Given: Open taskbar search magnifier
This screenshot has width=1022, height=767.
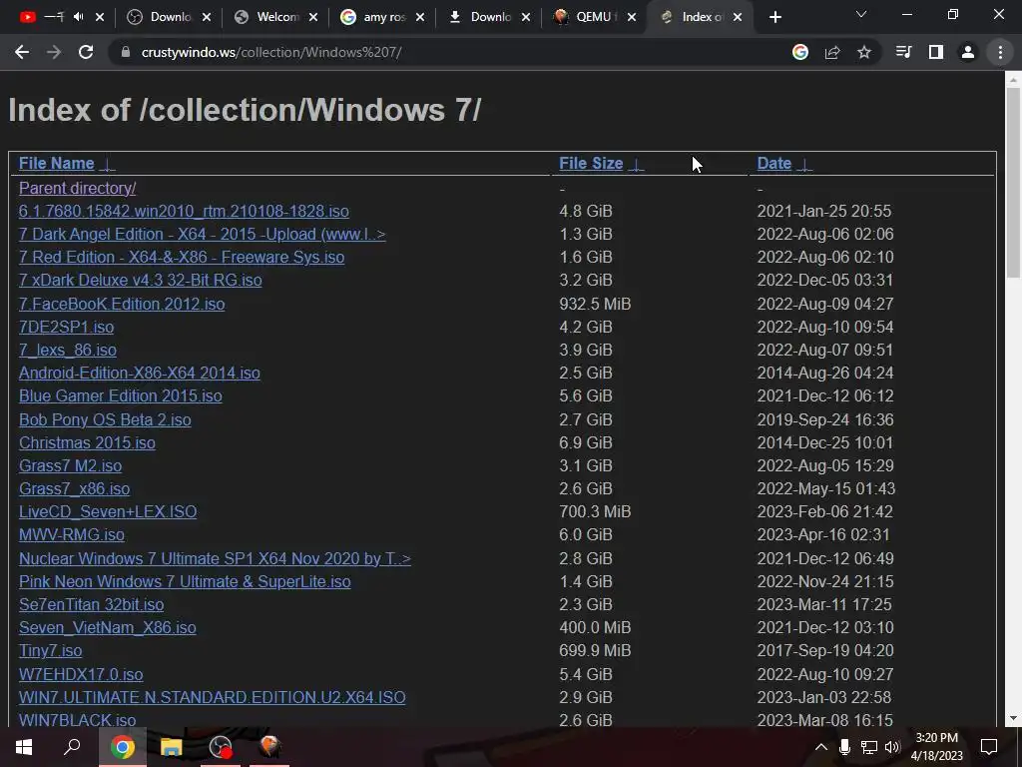Looking at the screenshot, I should point(72,747).
